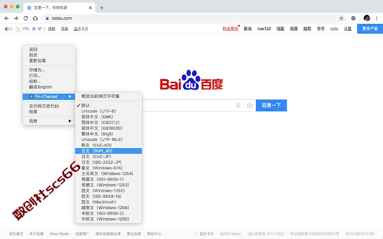The image size is (383, 239).
Task: Open the 学术 link
Action: [321, 29]
